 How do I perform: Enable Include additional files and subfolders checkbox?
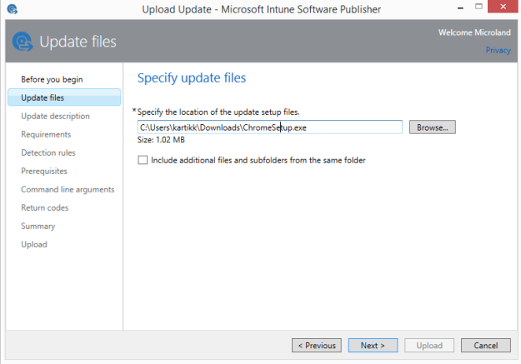[143, 160]
